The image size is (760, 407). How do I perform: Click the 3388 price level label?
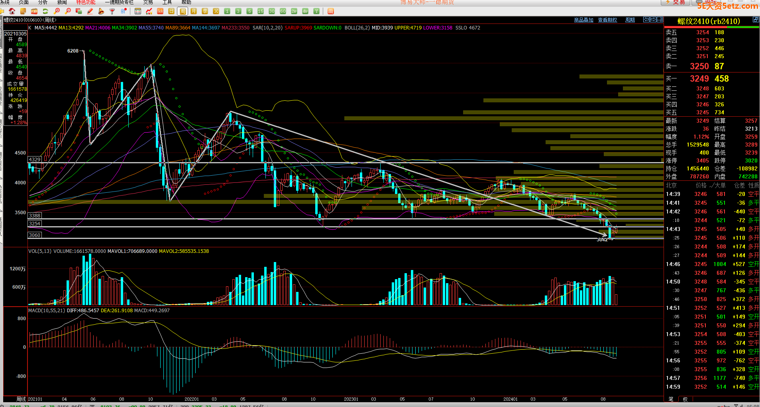tap(35, 216)
